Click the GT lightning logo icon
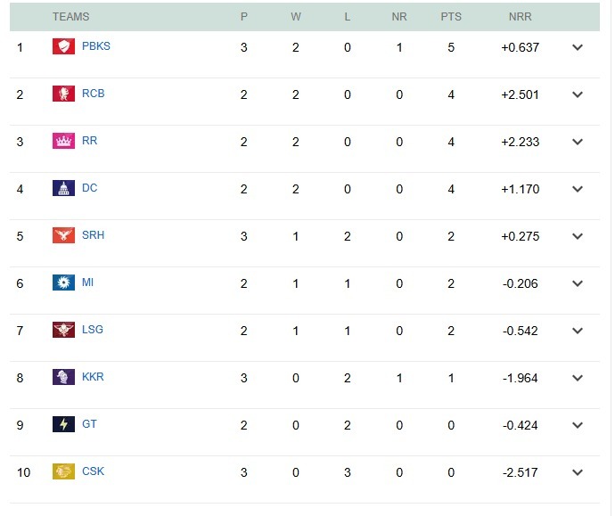Image resolution: width=615 pixels, height=516 pixels. 63,424
